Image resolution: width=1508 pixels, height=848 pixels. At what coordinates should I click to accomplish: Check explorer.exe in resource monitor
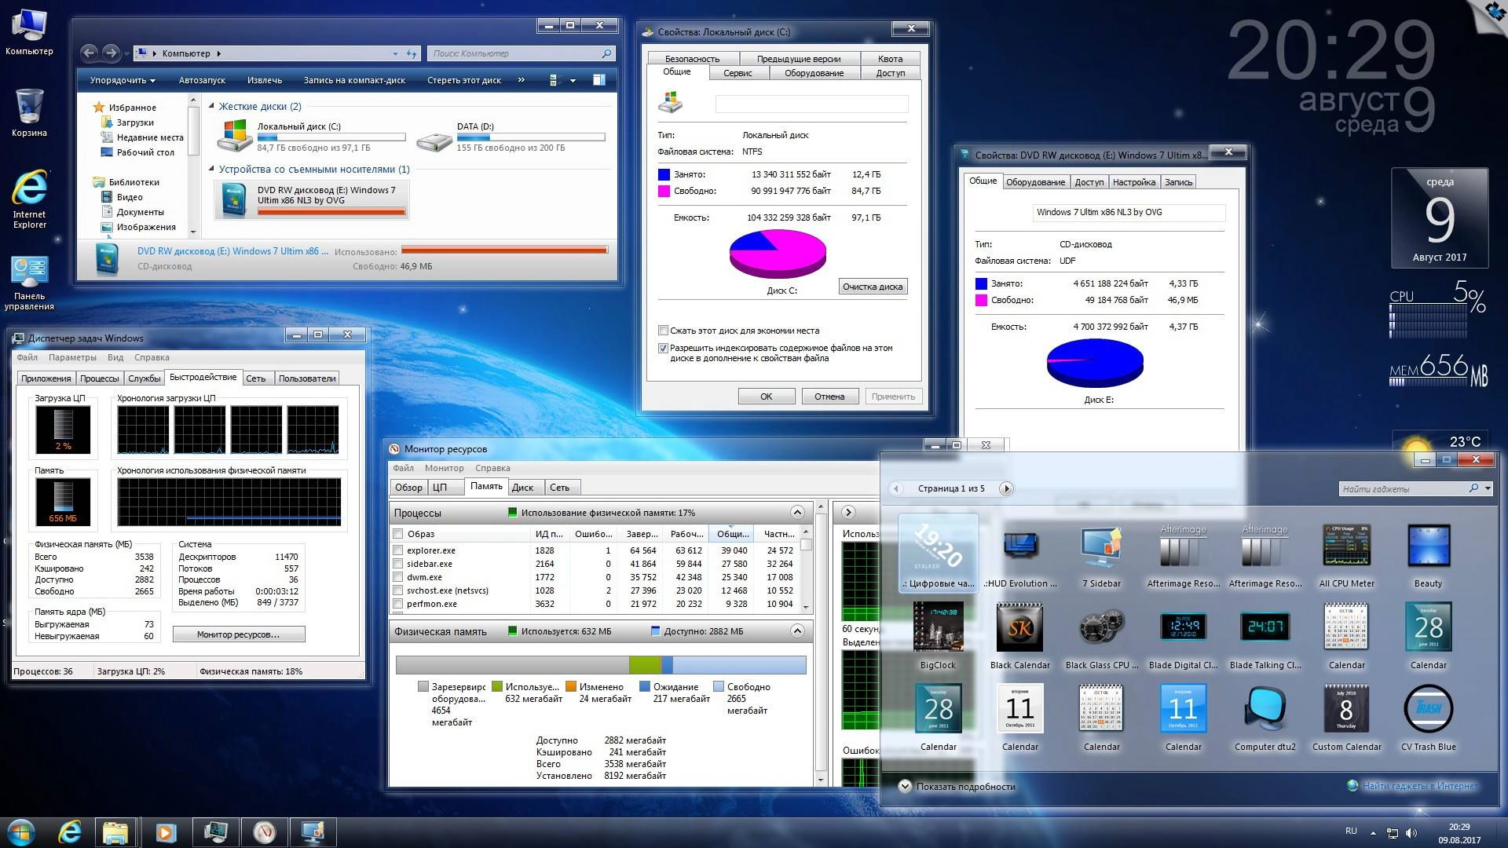coord(398,550)
